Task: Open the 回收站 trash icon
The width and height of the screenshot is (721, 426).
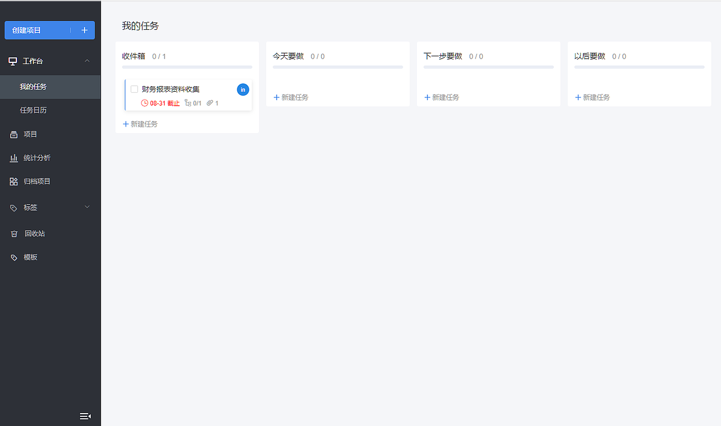Action: tap(14, 233)
